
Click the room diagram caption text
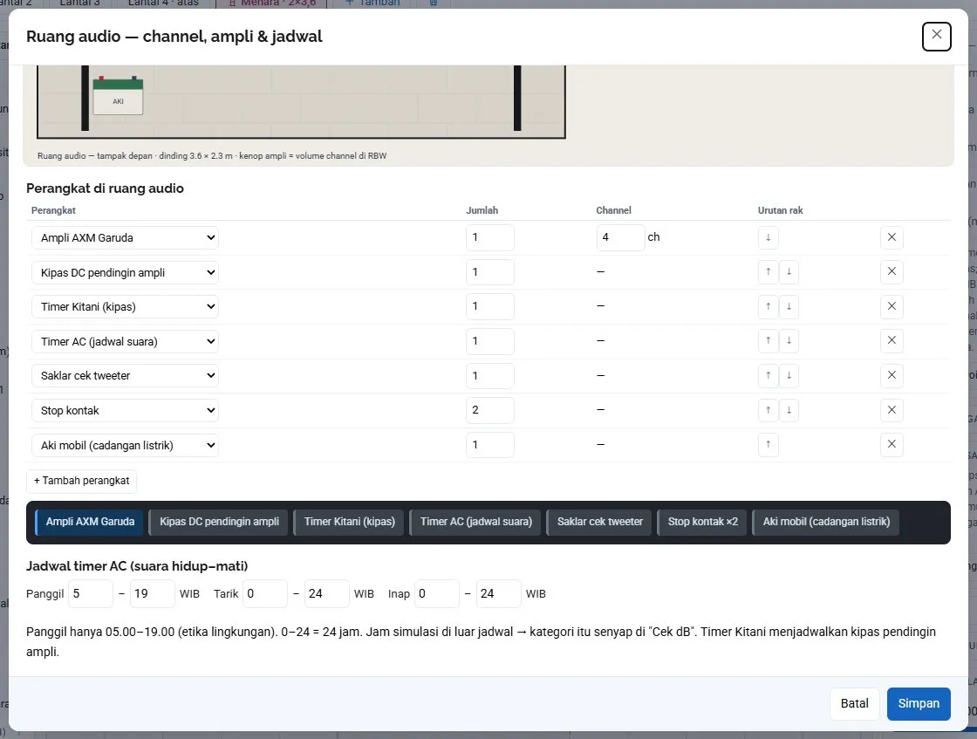coord(212,156)
